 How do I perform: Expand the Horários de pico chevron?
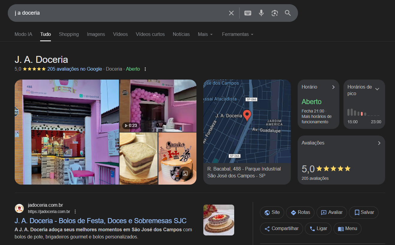[x=377, y=89]
